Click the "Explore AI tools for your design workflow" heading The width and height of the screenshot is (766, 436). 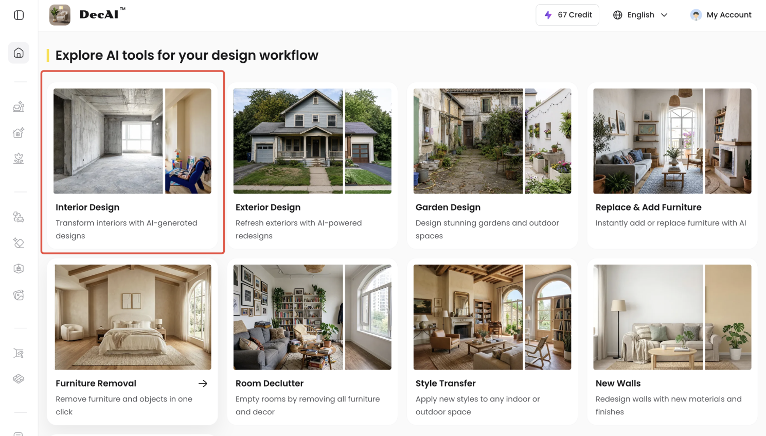pyautogui.click(x=187, y=55)
